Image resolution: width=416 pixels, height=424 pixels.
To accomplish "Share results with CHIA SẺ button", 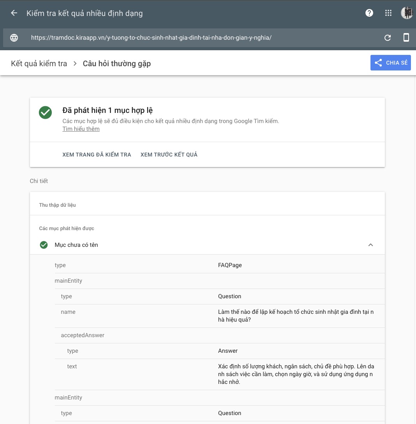I will click(x=390, y=63).
